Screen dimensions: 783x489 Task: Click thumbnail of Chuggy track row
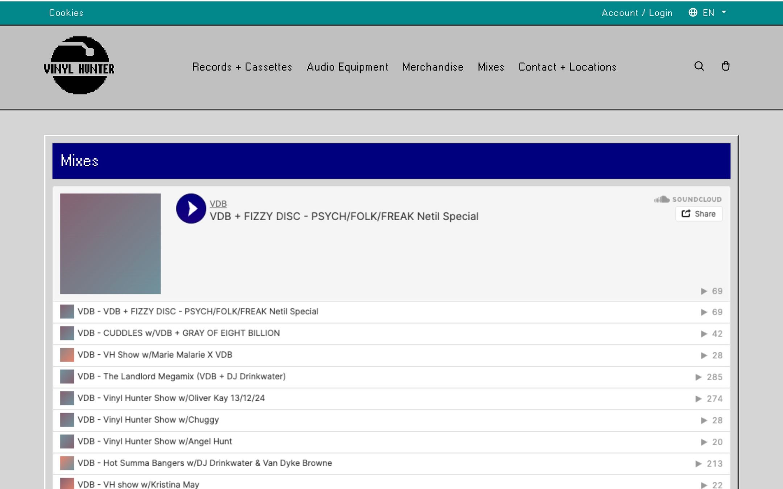coord(67,420)
